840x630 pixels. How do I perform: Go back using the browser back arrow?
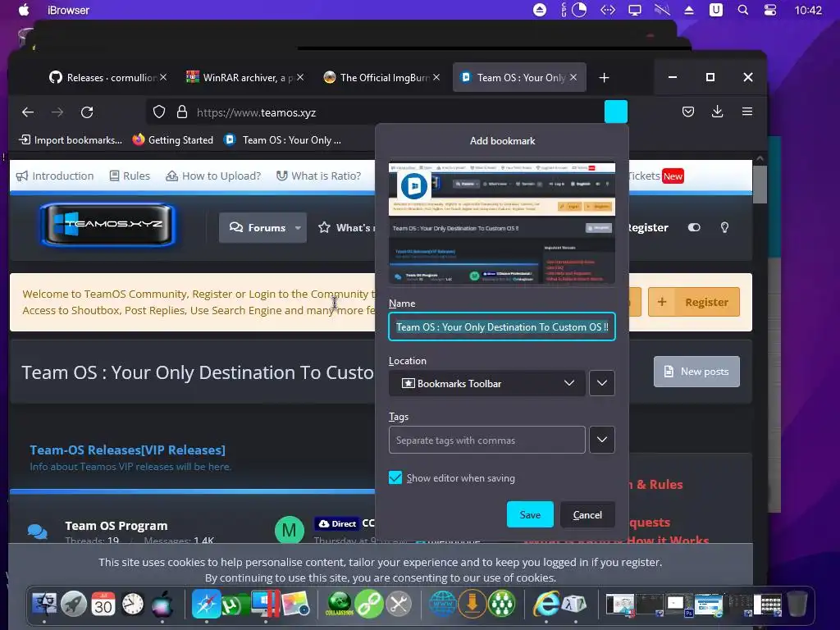pos(28,112)
